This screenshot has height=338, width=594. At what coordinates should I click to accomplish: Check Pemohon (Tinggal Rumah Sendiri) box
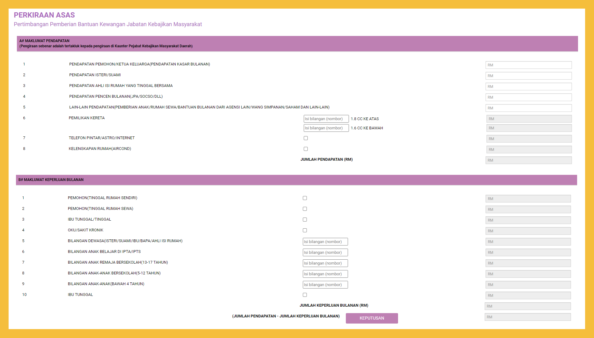point(305,198)
